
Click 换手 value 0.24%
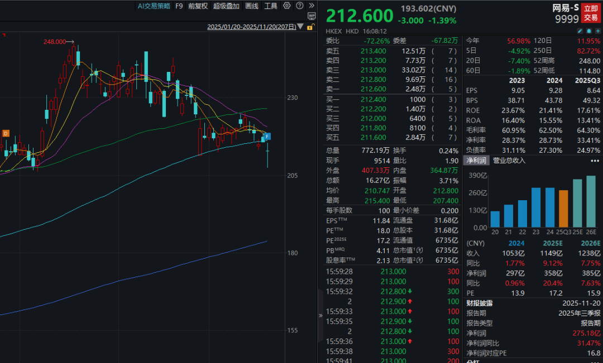click(x=448, y=151)
